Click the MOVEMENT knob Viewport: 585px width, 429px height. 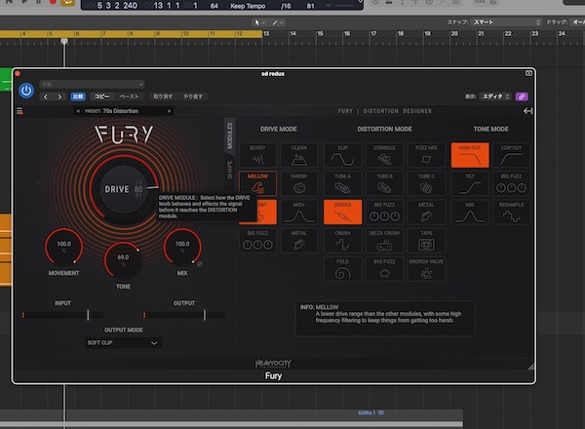click(63, 247)
